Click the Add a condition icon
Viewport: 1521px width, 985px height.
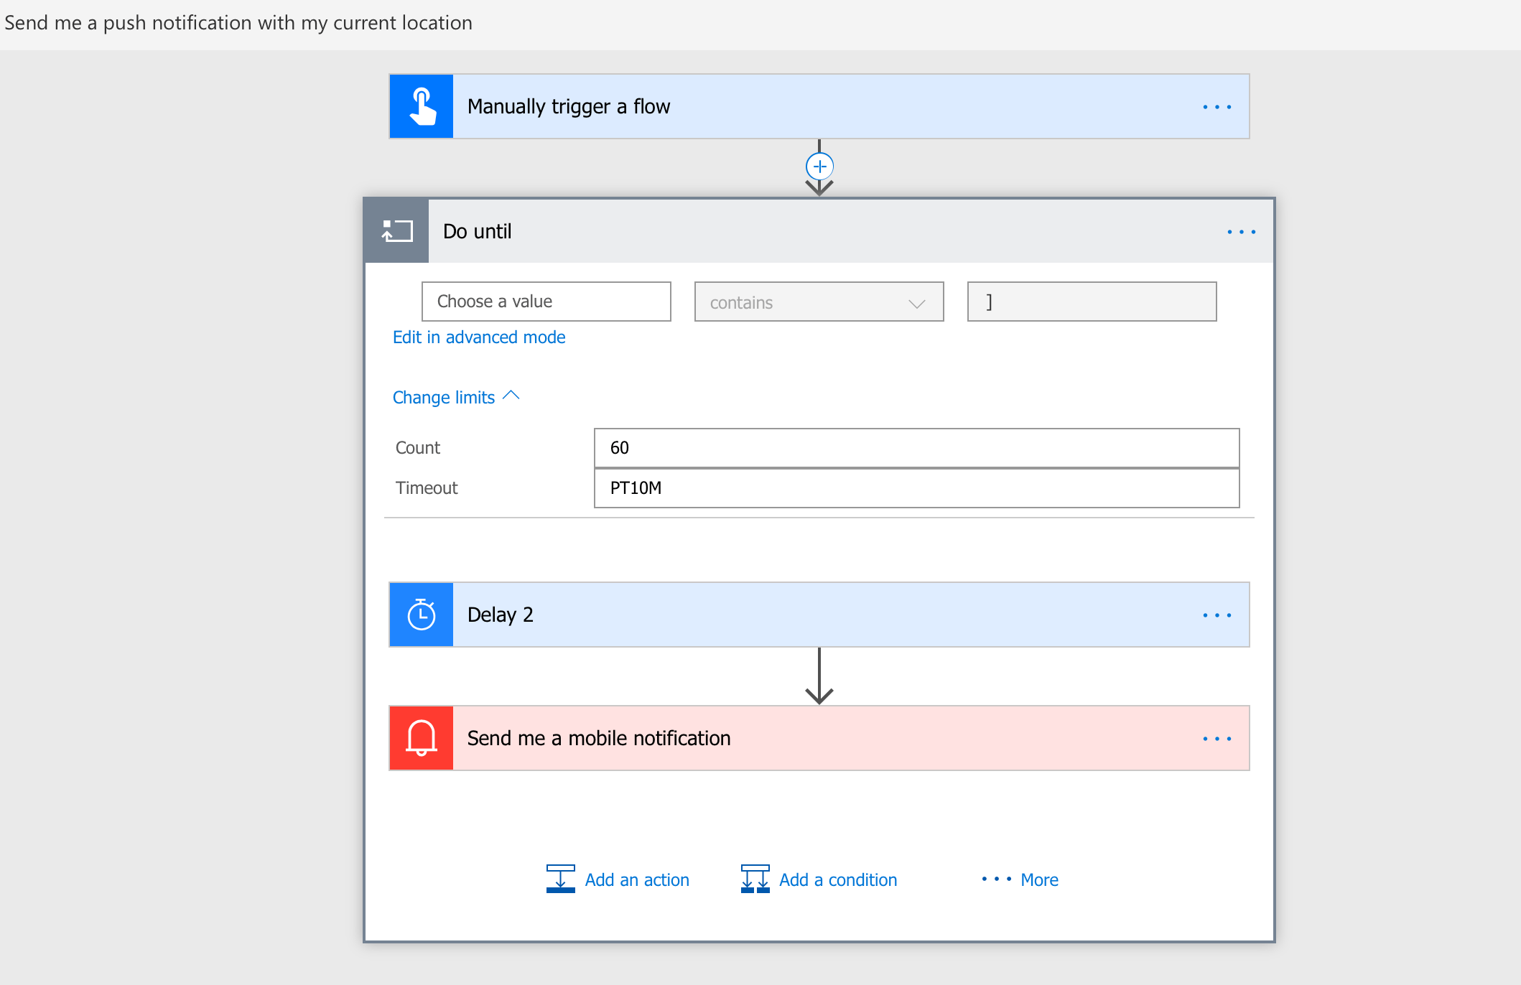click(755, 879)
